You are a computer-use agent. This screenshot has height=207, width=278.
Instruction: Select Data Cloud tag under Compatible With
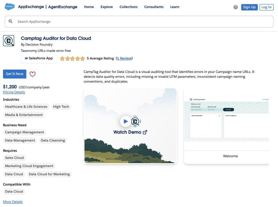point(14,192)
